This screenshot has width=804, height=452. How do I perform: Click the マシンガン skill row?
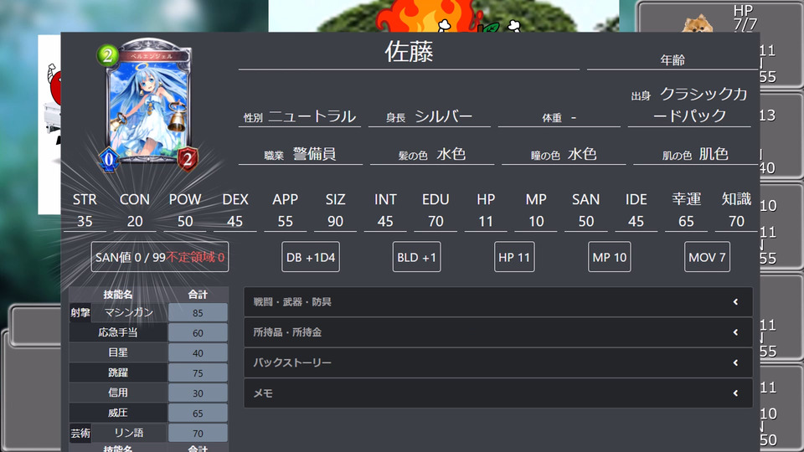(148, 312)
